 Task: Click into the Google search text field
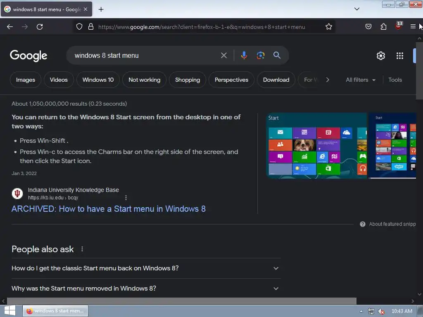pyautogui.click(x=146, y=56)
